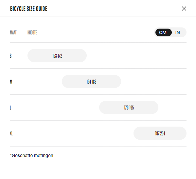Click empty space left of the 187-204 pill
This screenshot has width=196, height=179.
(74, 133)
